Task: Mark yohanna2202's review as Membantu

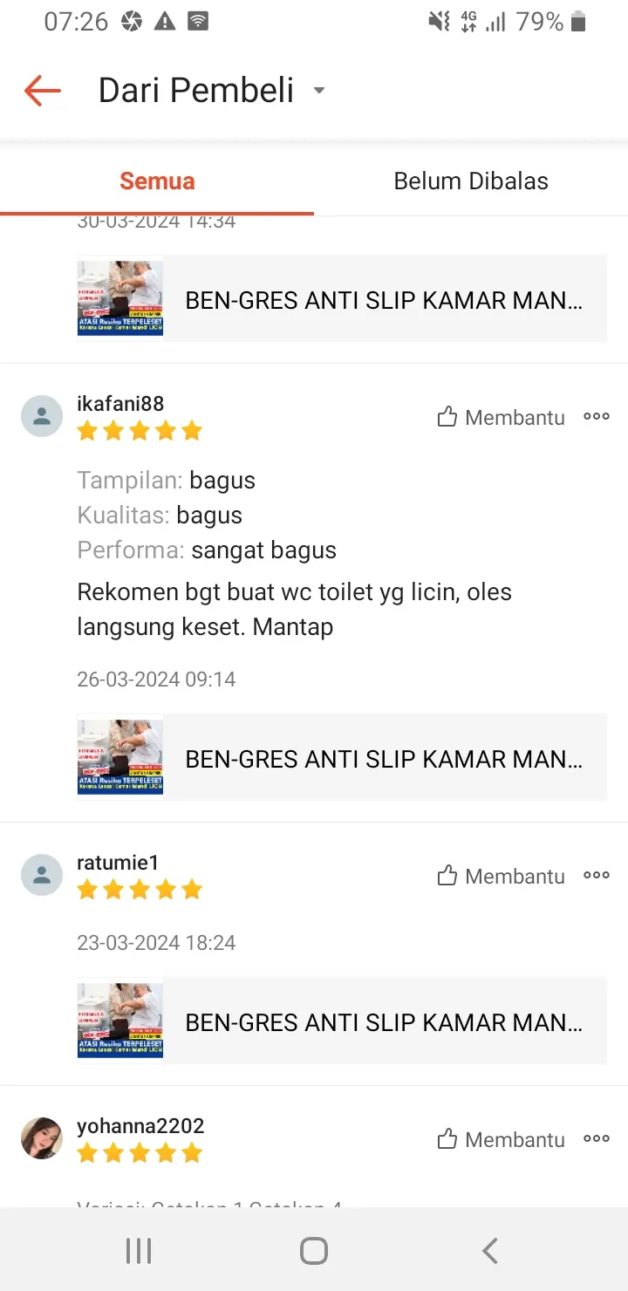Action: pyautogui.click(x=502, y=1140)
